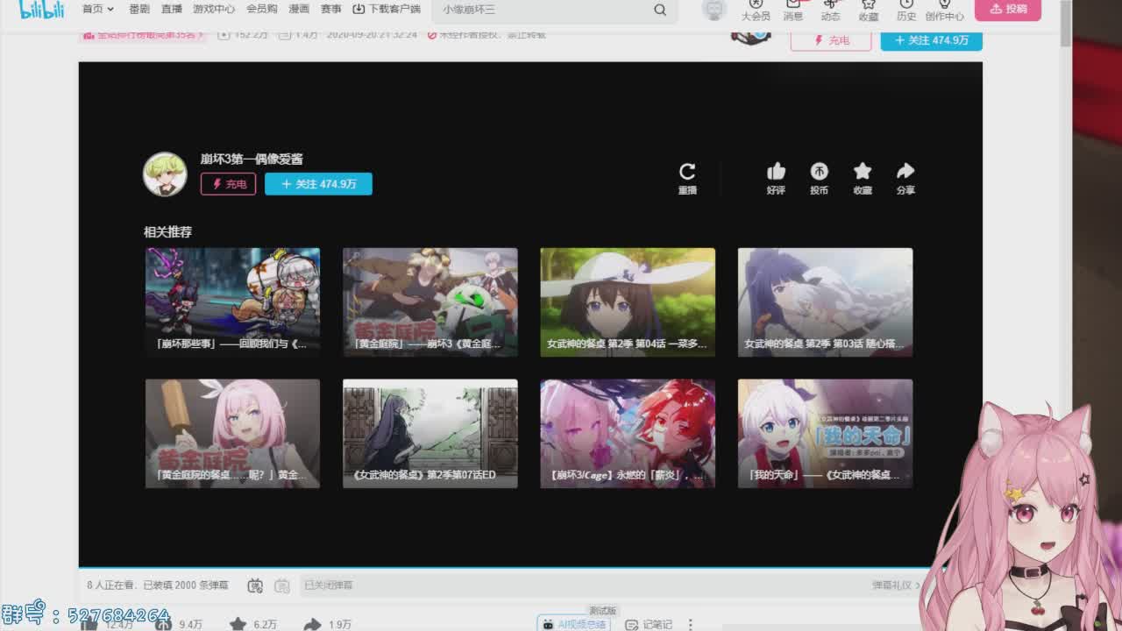The width and height of the screenshot is (1122, 631).
Task: Open 游戏中心 from the top navigation
Action: click(214, 9)
